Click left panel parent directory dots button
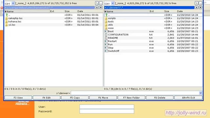The height and width of the screenshot is (118, 210). 101,3
